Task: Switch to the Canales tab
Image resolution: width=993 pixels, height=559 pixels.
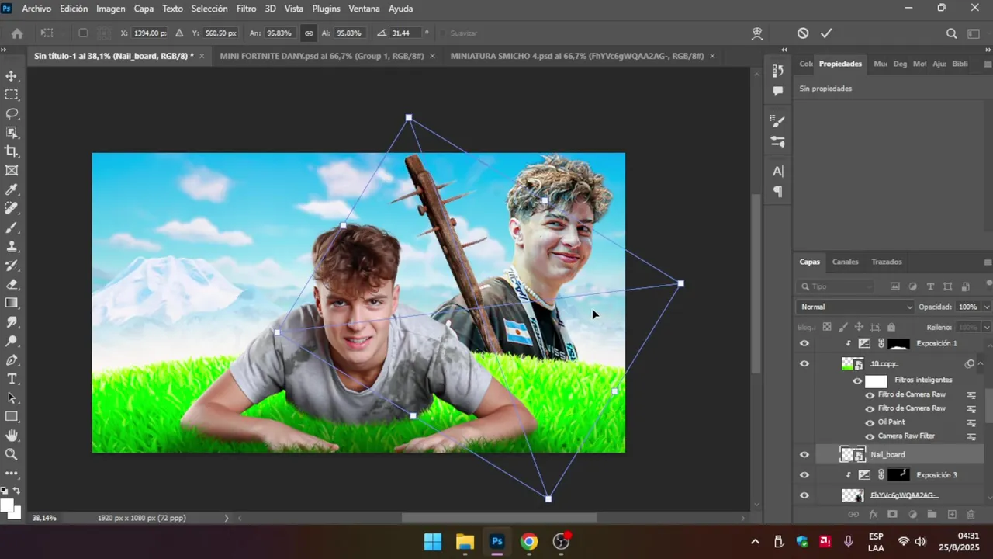Action: coord(845,262)
